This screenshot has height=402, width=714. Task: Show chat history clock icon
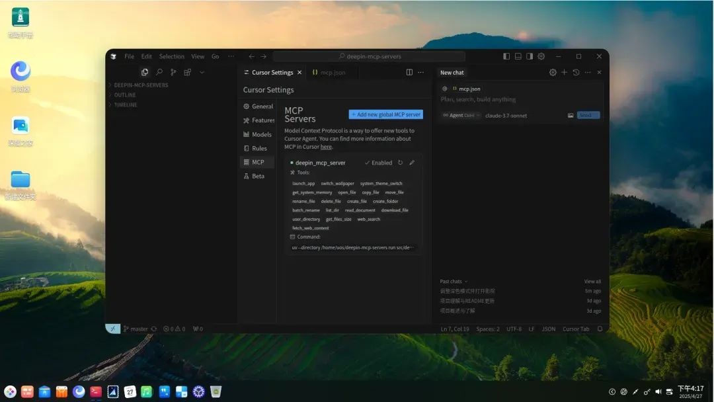(576, 72)
